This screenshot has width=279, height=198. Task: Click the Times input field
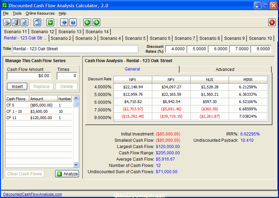[67, 76]
